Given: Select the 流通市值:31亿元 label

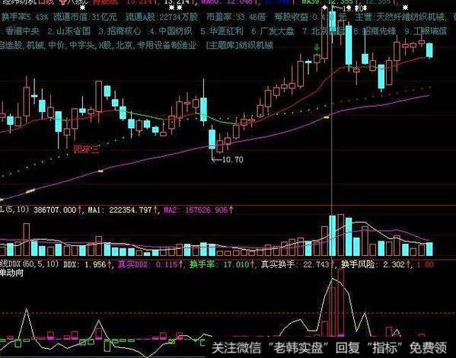Looking at the screenshot, I should tap(85, 17).
